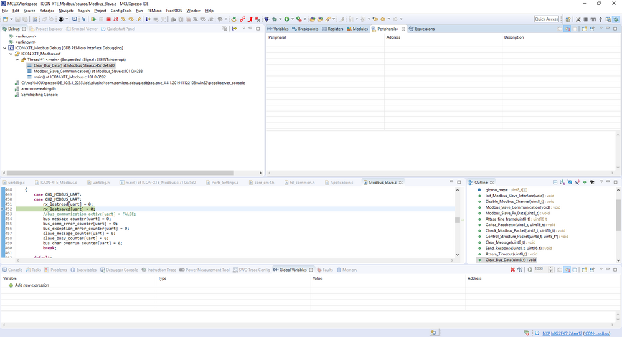
Task: Open the Run launch dropdown arrow
Action: 293,19
